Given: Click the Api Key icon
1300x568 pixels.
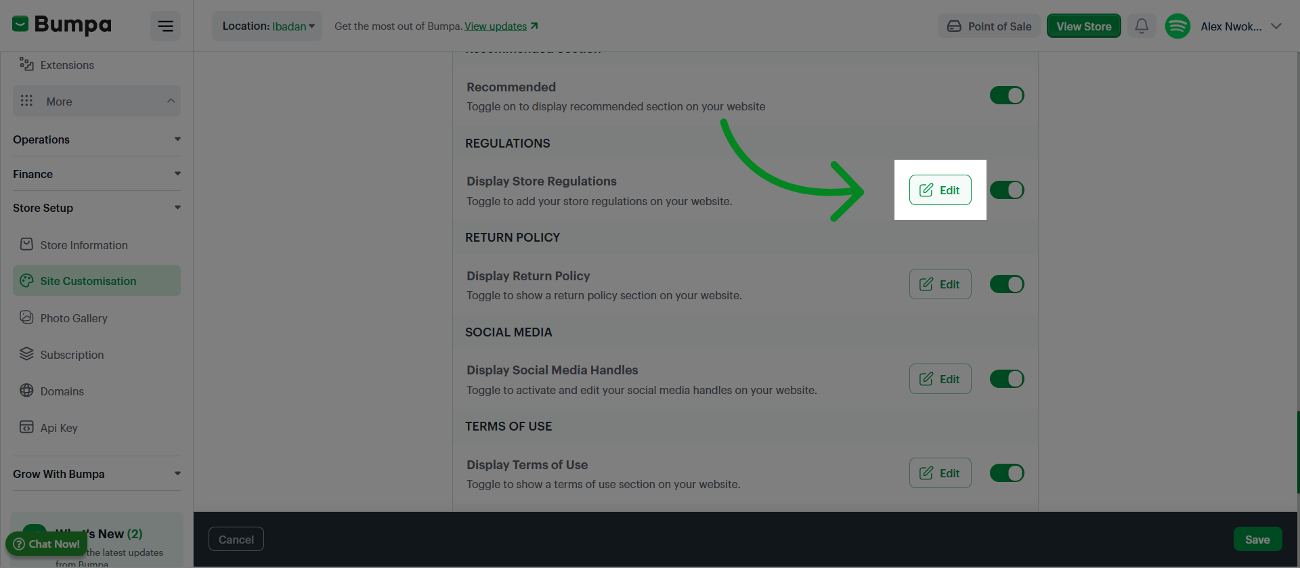Looking at the screenshot, I should (x=26, y=427).
